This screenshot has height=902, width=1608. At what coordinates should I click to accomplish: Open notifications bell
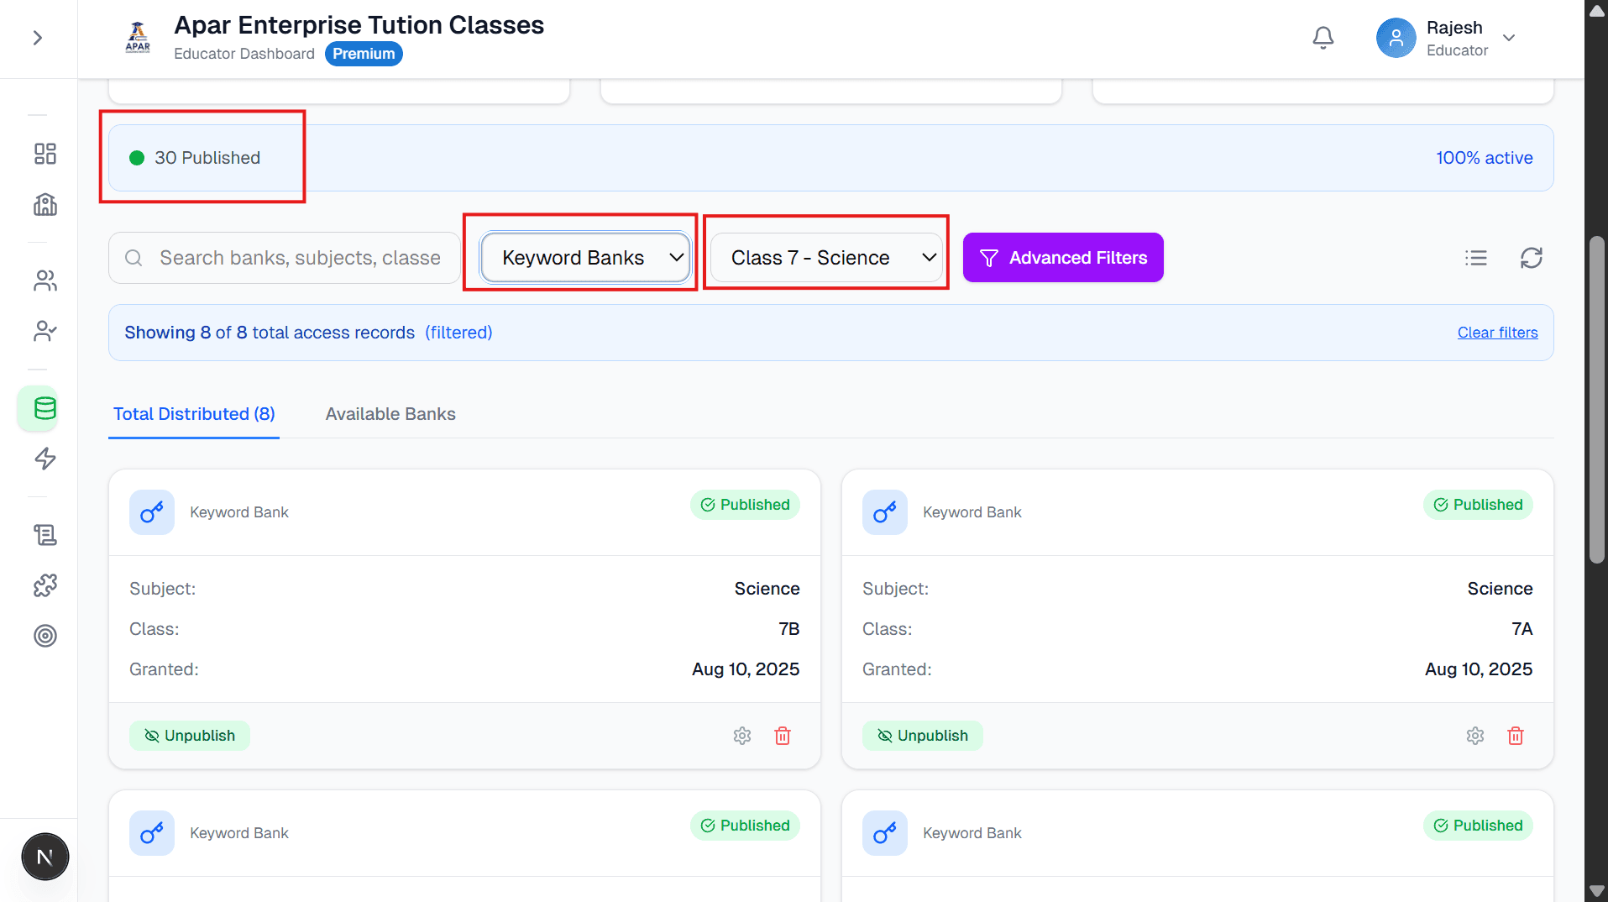[x=1323, y=38]
